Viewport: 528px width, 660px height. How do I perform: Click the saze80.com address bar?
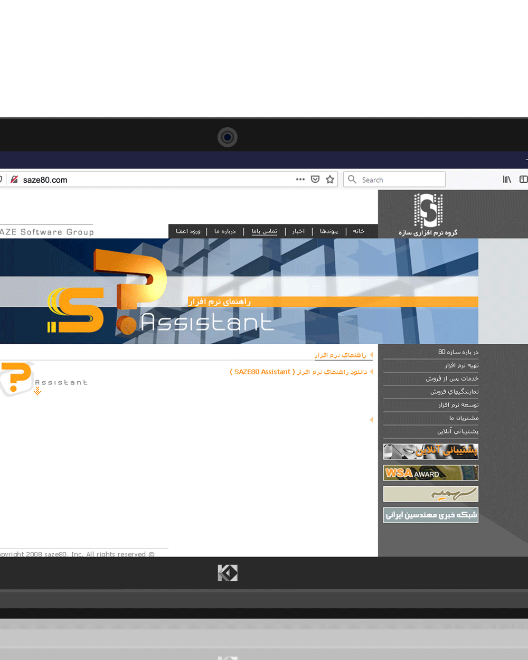158,180
